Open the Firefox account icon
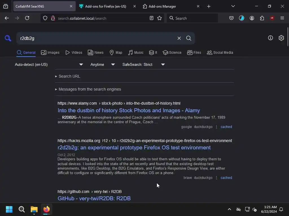The height and width of the screenshot is (216, 289). pos(252,18)
